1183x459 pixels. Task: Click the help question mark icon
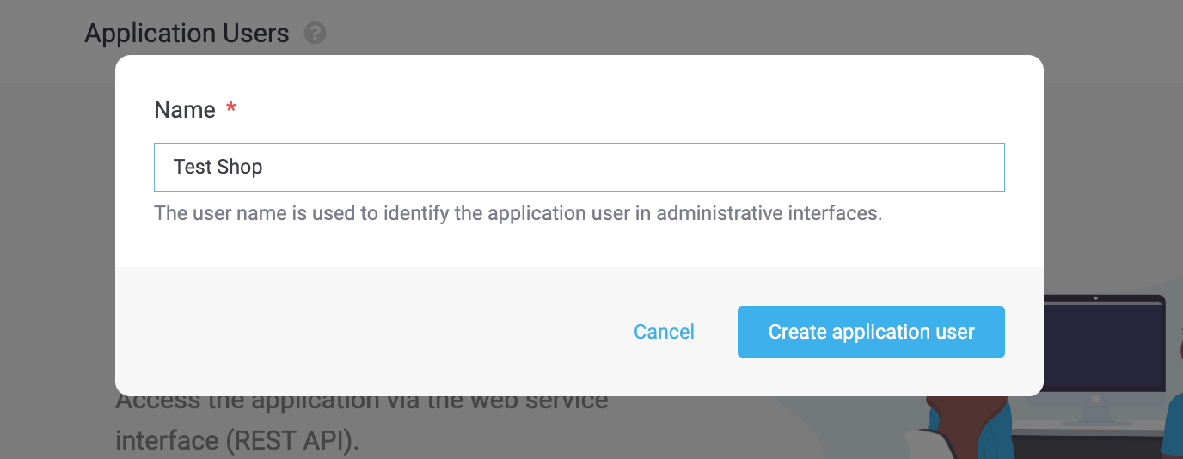click(316, 34)
